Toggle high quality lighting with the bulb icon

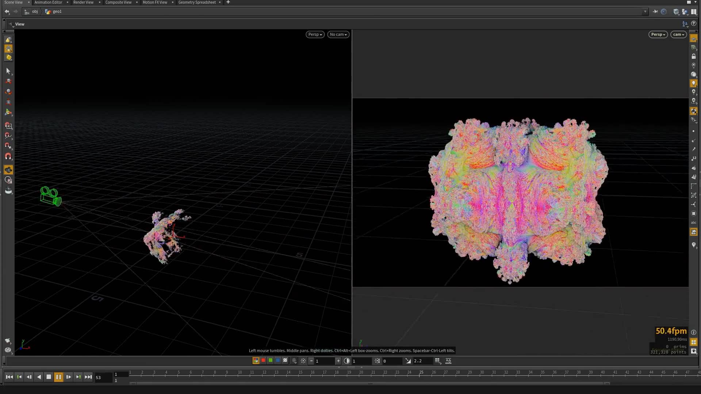[694, 83]
